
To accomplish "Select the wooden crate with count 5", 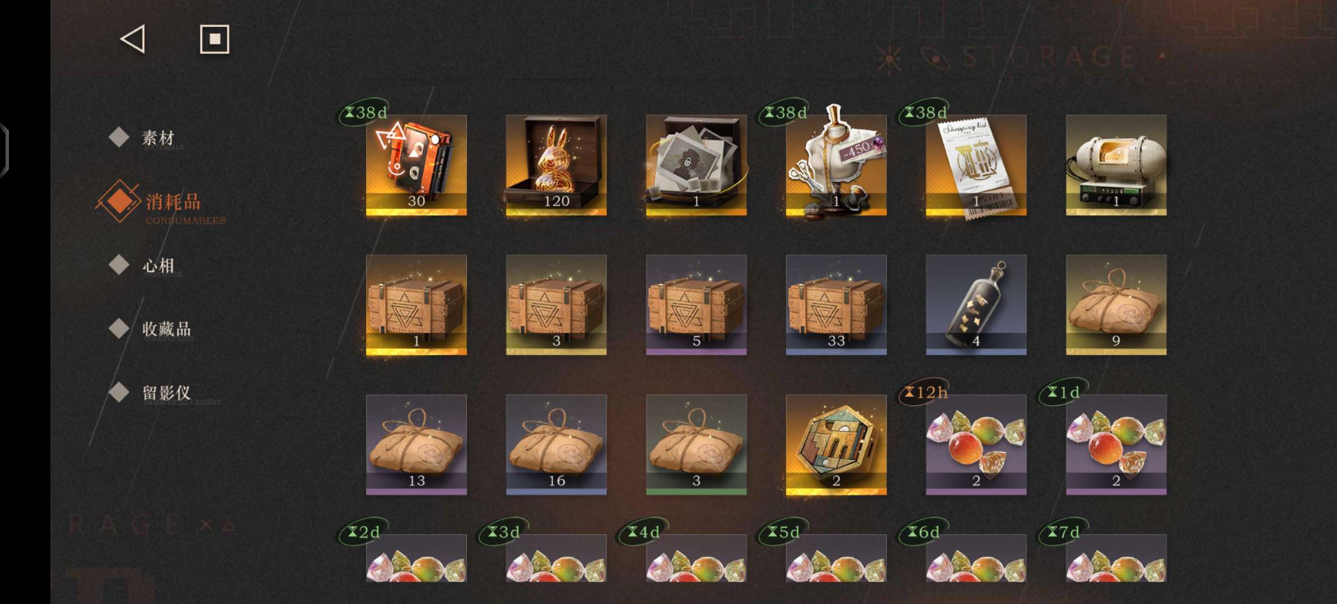I will 696,305.
